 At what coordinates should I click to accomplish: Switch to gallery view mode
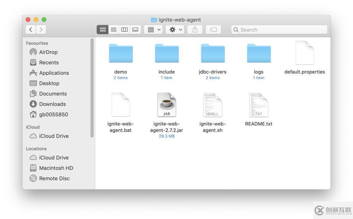point(135,30)
